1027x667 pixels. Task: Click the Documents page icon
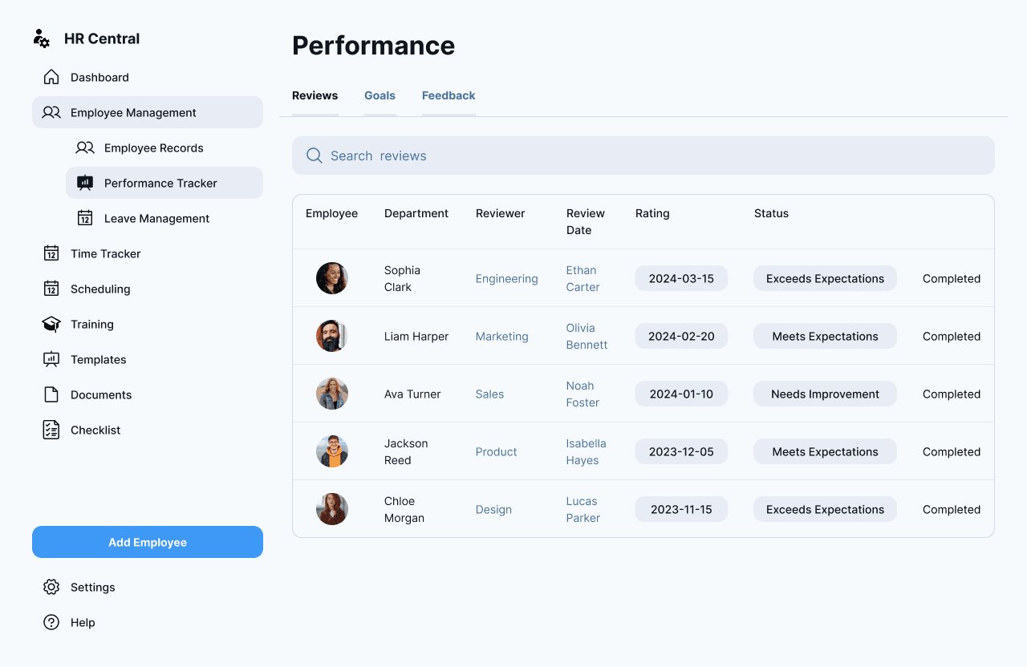click(x=51, y=394)
